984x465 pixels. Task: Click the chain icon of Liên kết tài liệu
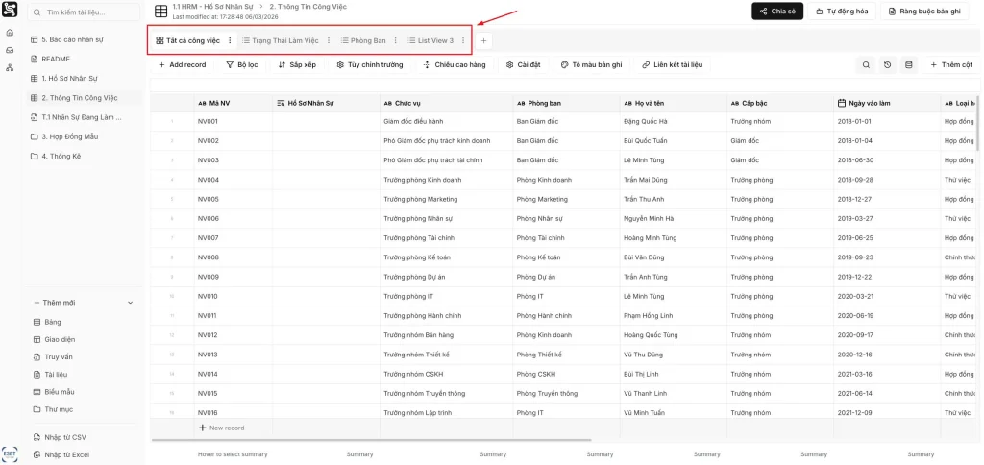tap(646, 64)
